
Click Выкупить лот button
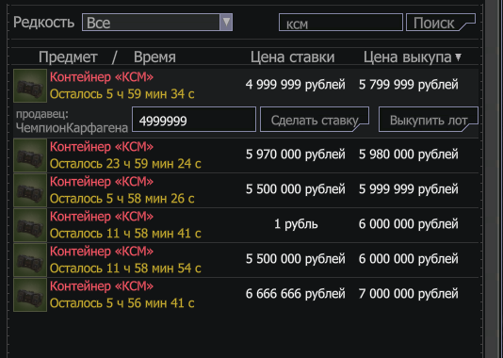tap(429, 120)
